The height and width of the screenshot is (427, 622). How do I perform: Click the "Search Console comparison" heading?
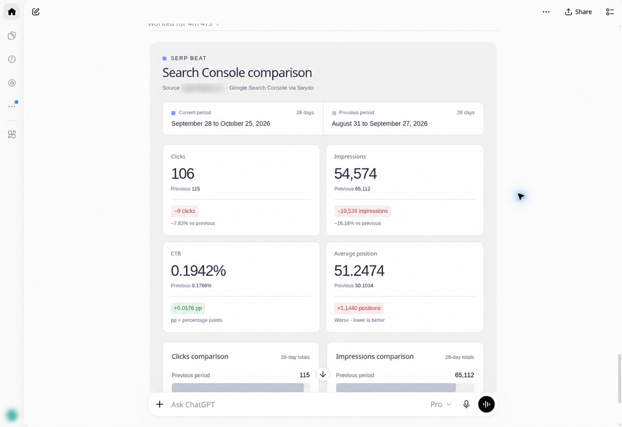click(238, 73)
